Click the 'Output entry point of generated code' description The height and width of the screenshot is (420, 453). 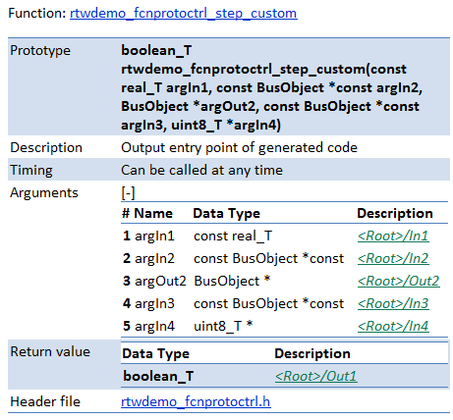[x=239, y=147]
